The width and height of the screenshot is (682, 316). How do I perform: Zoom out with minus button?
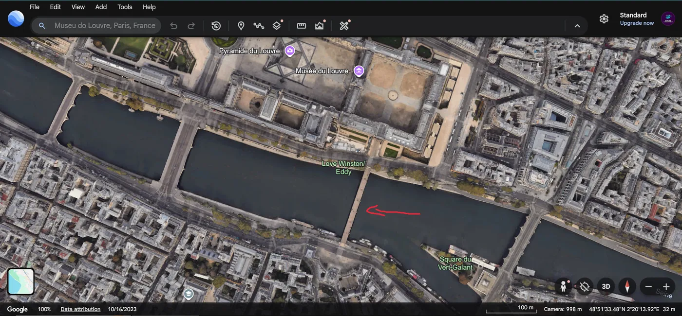click(x=648, y=287)
